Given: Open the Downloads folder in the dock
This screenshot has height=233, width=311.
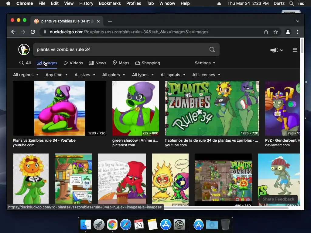Looking at the screenshot, I should point(212,225).
